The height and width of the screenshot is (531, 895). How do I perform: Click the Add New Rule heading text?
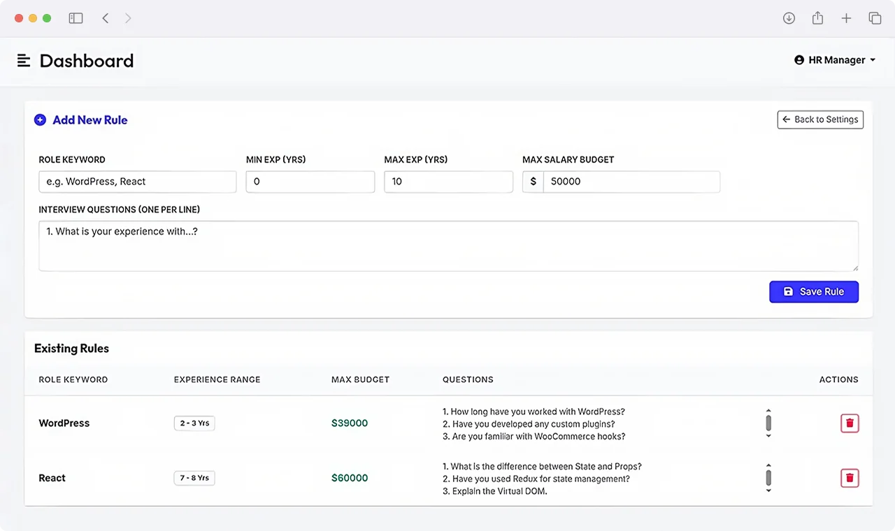pos(90,120)
